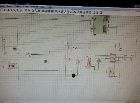Click the zoom in magnifier icon
The width and height of the screenshot is (140, 103).
click(x=11, y=10)
